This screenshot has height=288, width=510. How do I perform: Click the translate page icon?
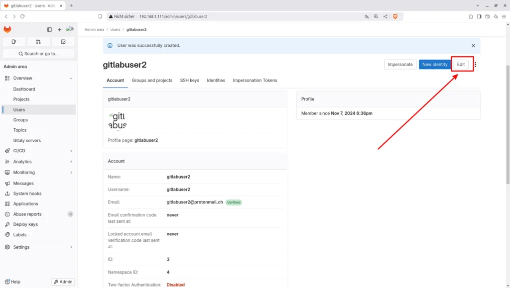[367, 16]
